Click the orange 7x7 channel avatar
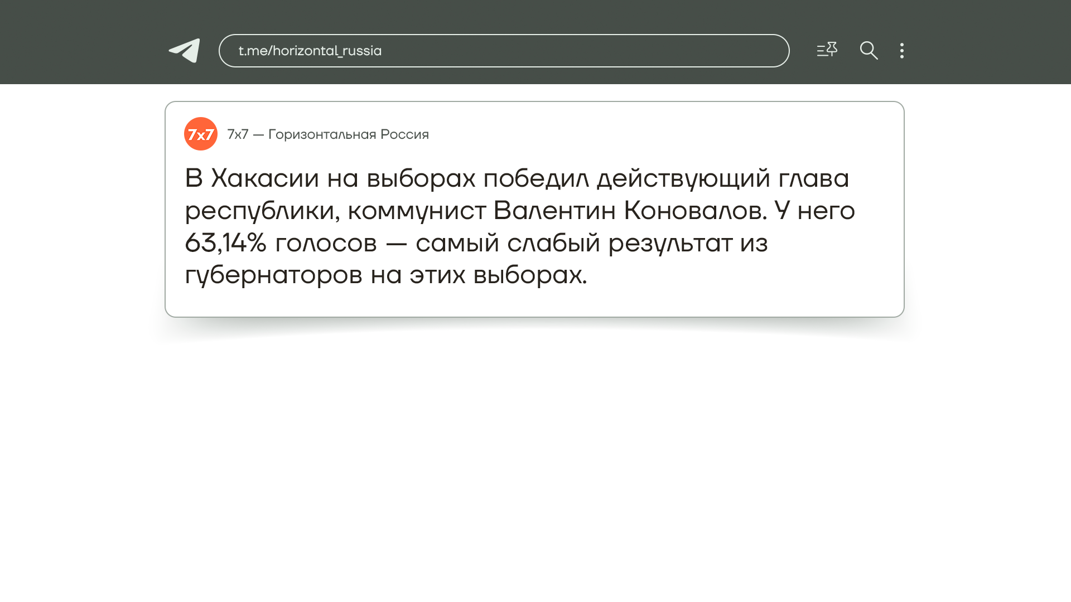1071x602 pixels. pyautogui.click(x=201, y=134)
